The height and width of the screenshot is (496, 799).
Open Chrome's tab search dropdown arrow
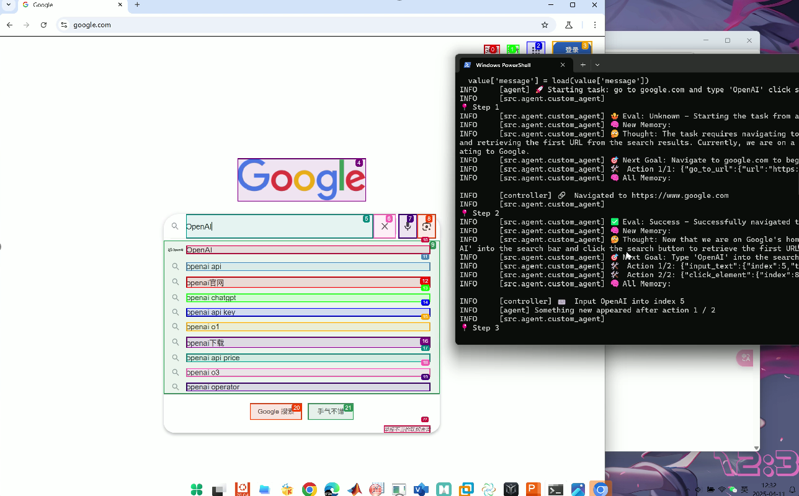[9, 4]
